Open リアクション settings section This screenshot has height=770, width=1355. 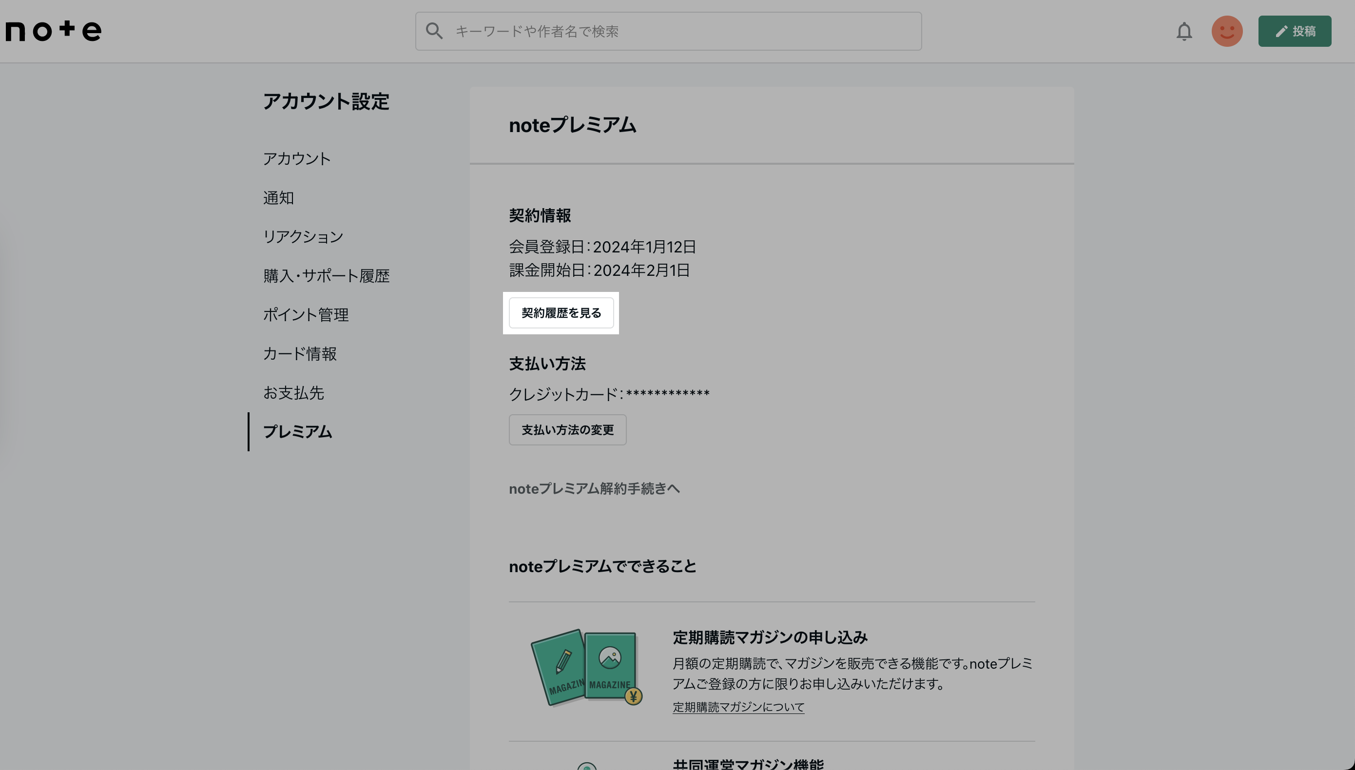pos(303,236)
